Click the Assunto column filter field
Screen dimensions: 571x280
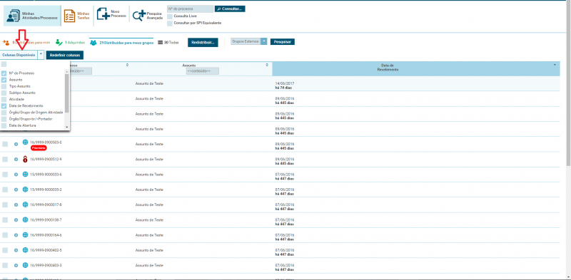202,71
